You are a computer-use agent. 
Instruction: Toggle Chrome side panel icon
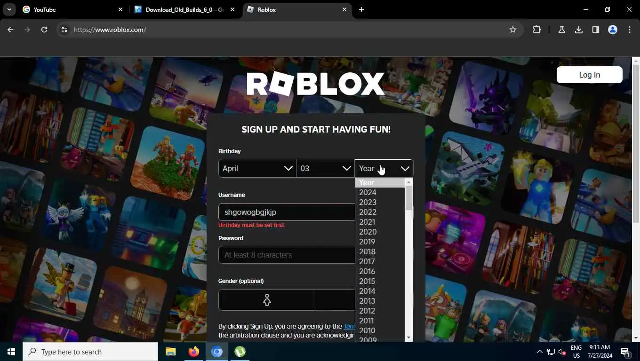596,30
